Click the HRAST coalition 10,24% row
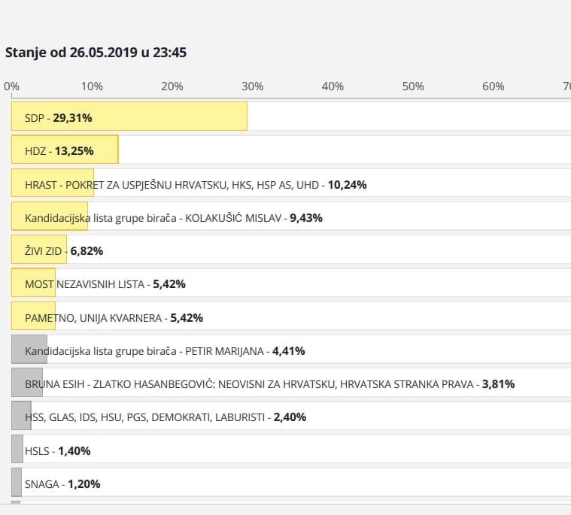 click(x=196, y=184)
